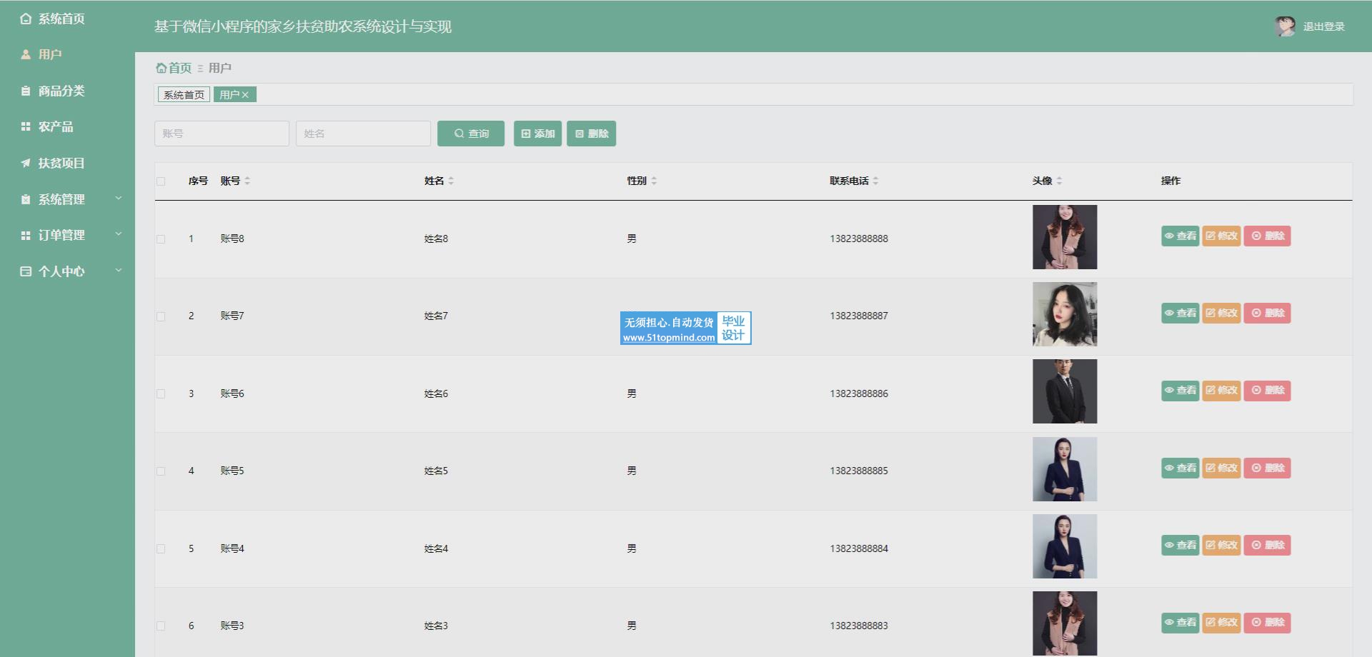Sort the table by 账号 column
Screen dimensions: 1372x657
pyautogui.click(x=247, y=181)
